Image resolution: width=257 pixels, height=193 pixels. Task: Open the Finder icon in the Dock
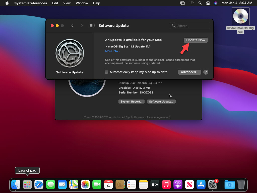(16, 184)
